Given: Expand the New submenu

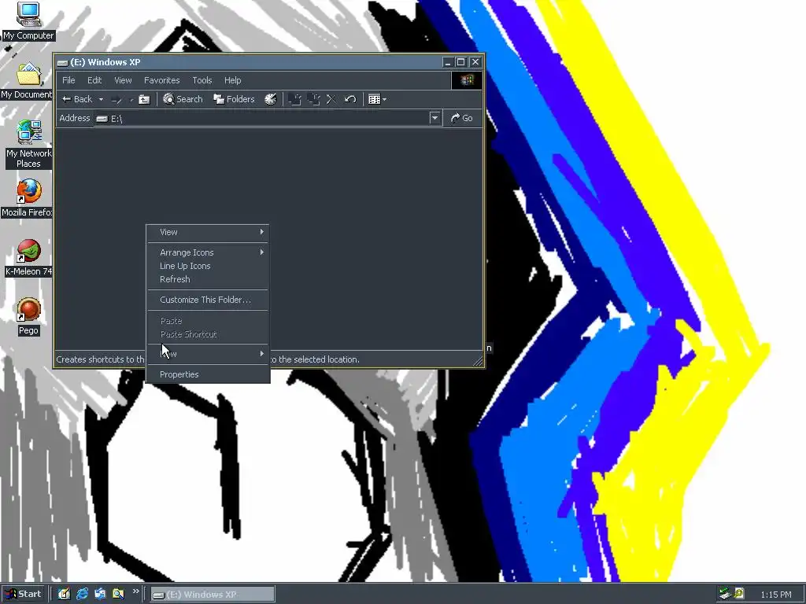Looking at the screenshot, I should coord(208,354).
